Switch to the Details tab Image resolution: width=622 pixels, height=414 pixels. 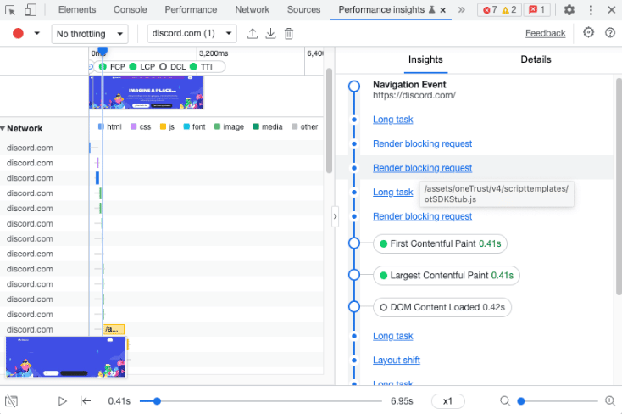536,59
